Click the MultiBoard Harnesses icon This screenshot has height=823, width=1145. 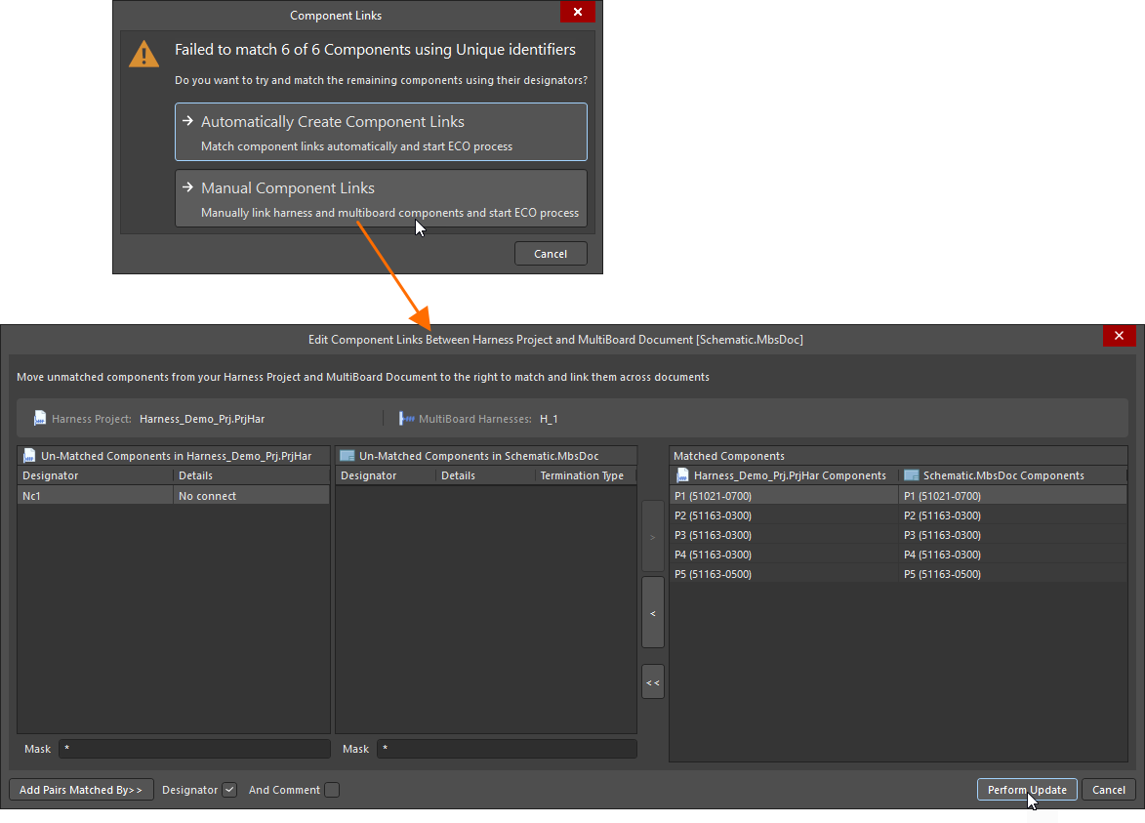407,419
